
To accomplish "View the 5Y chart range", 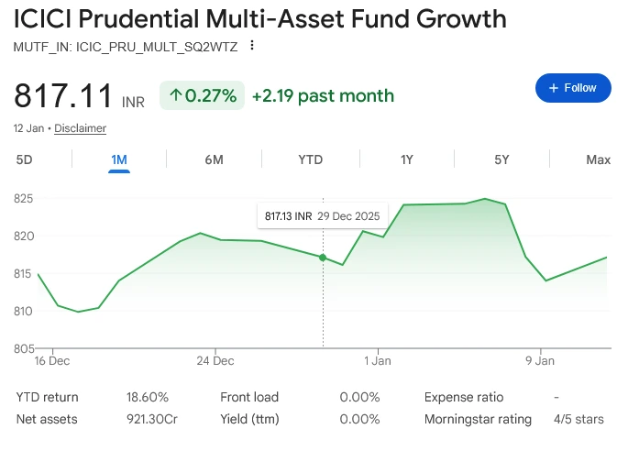I will 501,159.
